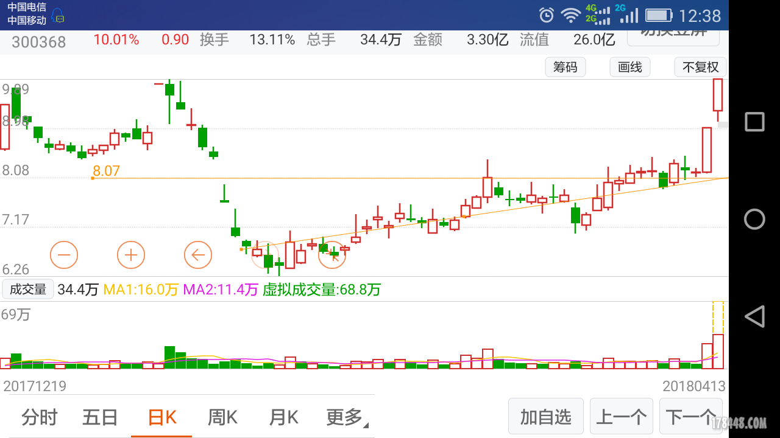Tap the zoom in plus circle icon
This screenshot has width=780, height=438.
tap(131, 254)
